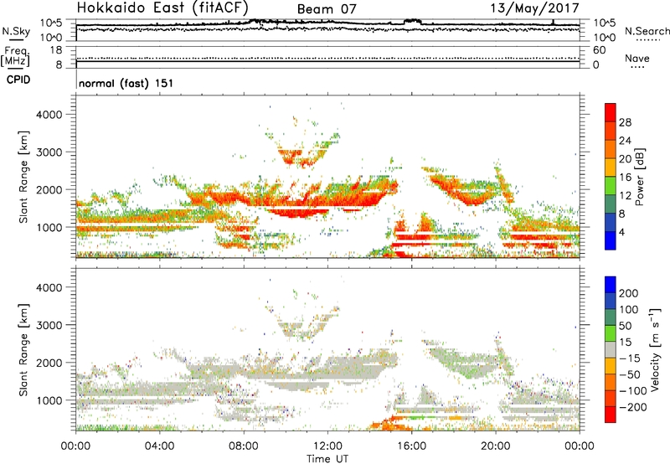Click the '60' Nave axis tick
The height and width of the screenshot is (464, 670).
click(599, 50)
